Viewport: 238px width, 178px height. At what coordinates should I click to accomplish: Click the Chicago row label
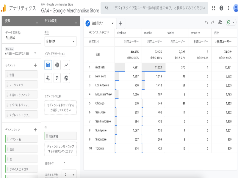pos(100,103)
